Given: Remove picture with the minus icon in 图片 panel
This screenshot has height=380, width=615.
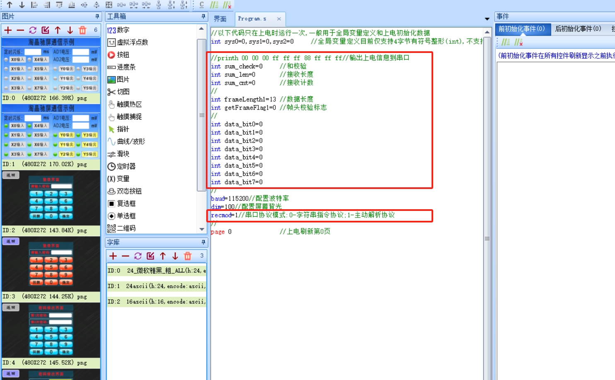Looking at the screenshot, I should (x=20, y=30).
